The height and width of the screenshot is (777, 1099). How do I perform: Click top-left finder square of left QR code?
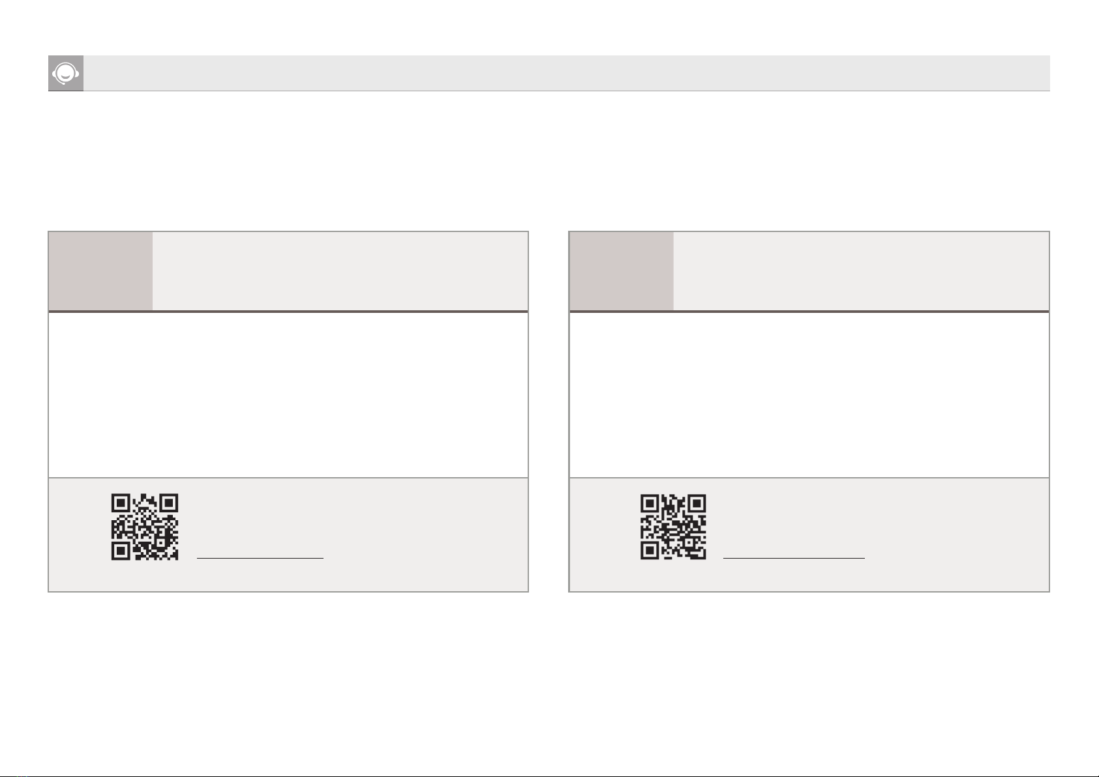coord(120,503)
